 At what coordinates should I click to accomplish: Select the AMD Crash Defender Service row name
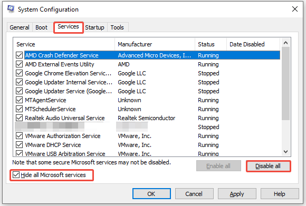coord(62,55)
